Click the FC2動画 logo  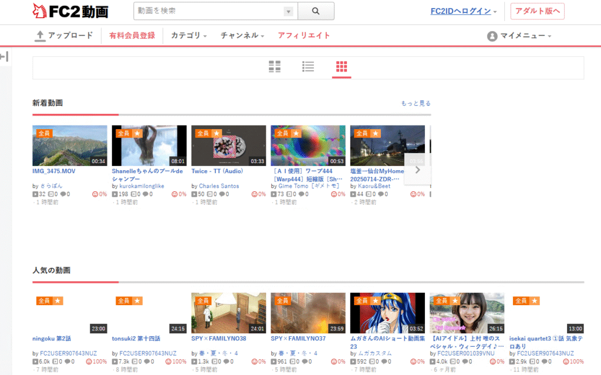[70, 11]
